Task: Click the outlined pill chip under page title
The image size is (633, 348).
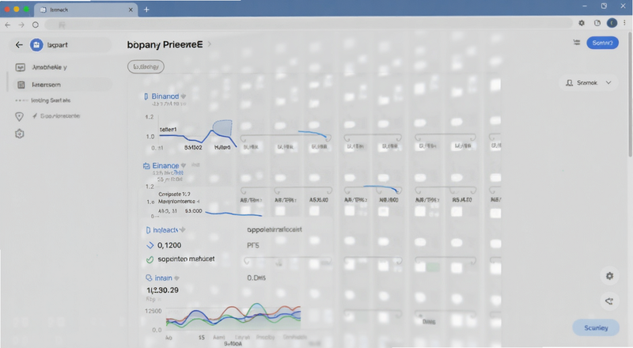Action: (146, 66)
